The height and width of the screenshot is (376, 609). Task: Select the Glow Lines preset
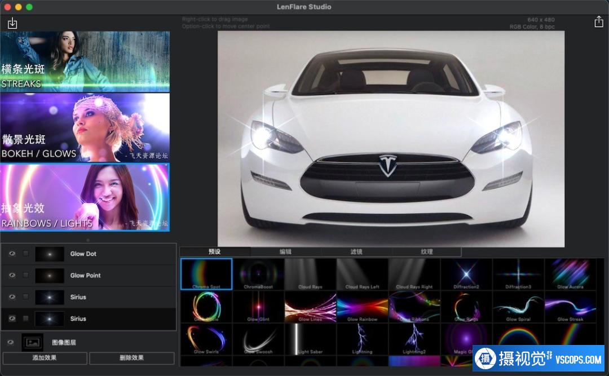310,307
